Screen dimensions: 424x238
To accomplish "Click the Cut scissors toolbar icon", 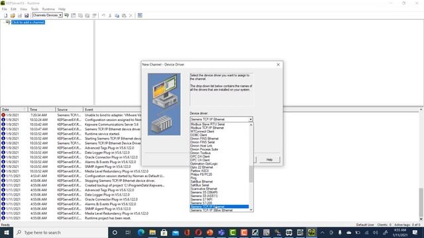I will coord(110,15).
